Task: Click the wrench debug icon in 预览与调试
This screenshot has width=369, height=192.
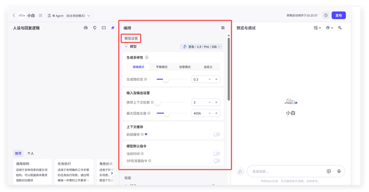Action: [340, 28]
